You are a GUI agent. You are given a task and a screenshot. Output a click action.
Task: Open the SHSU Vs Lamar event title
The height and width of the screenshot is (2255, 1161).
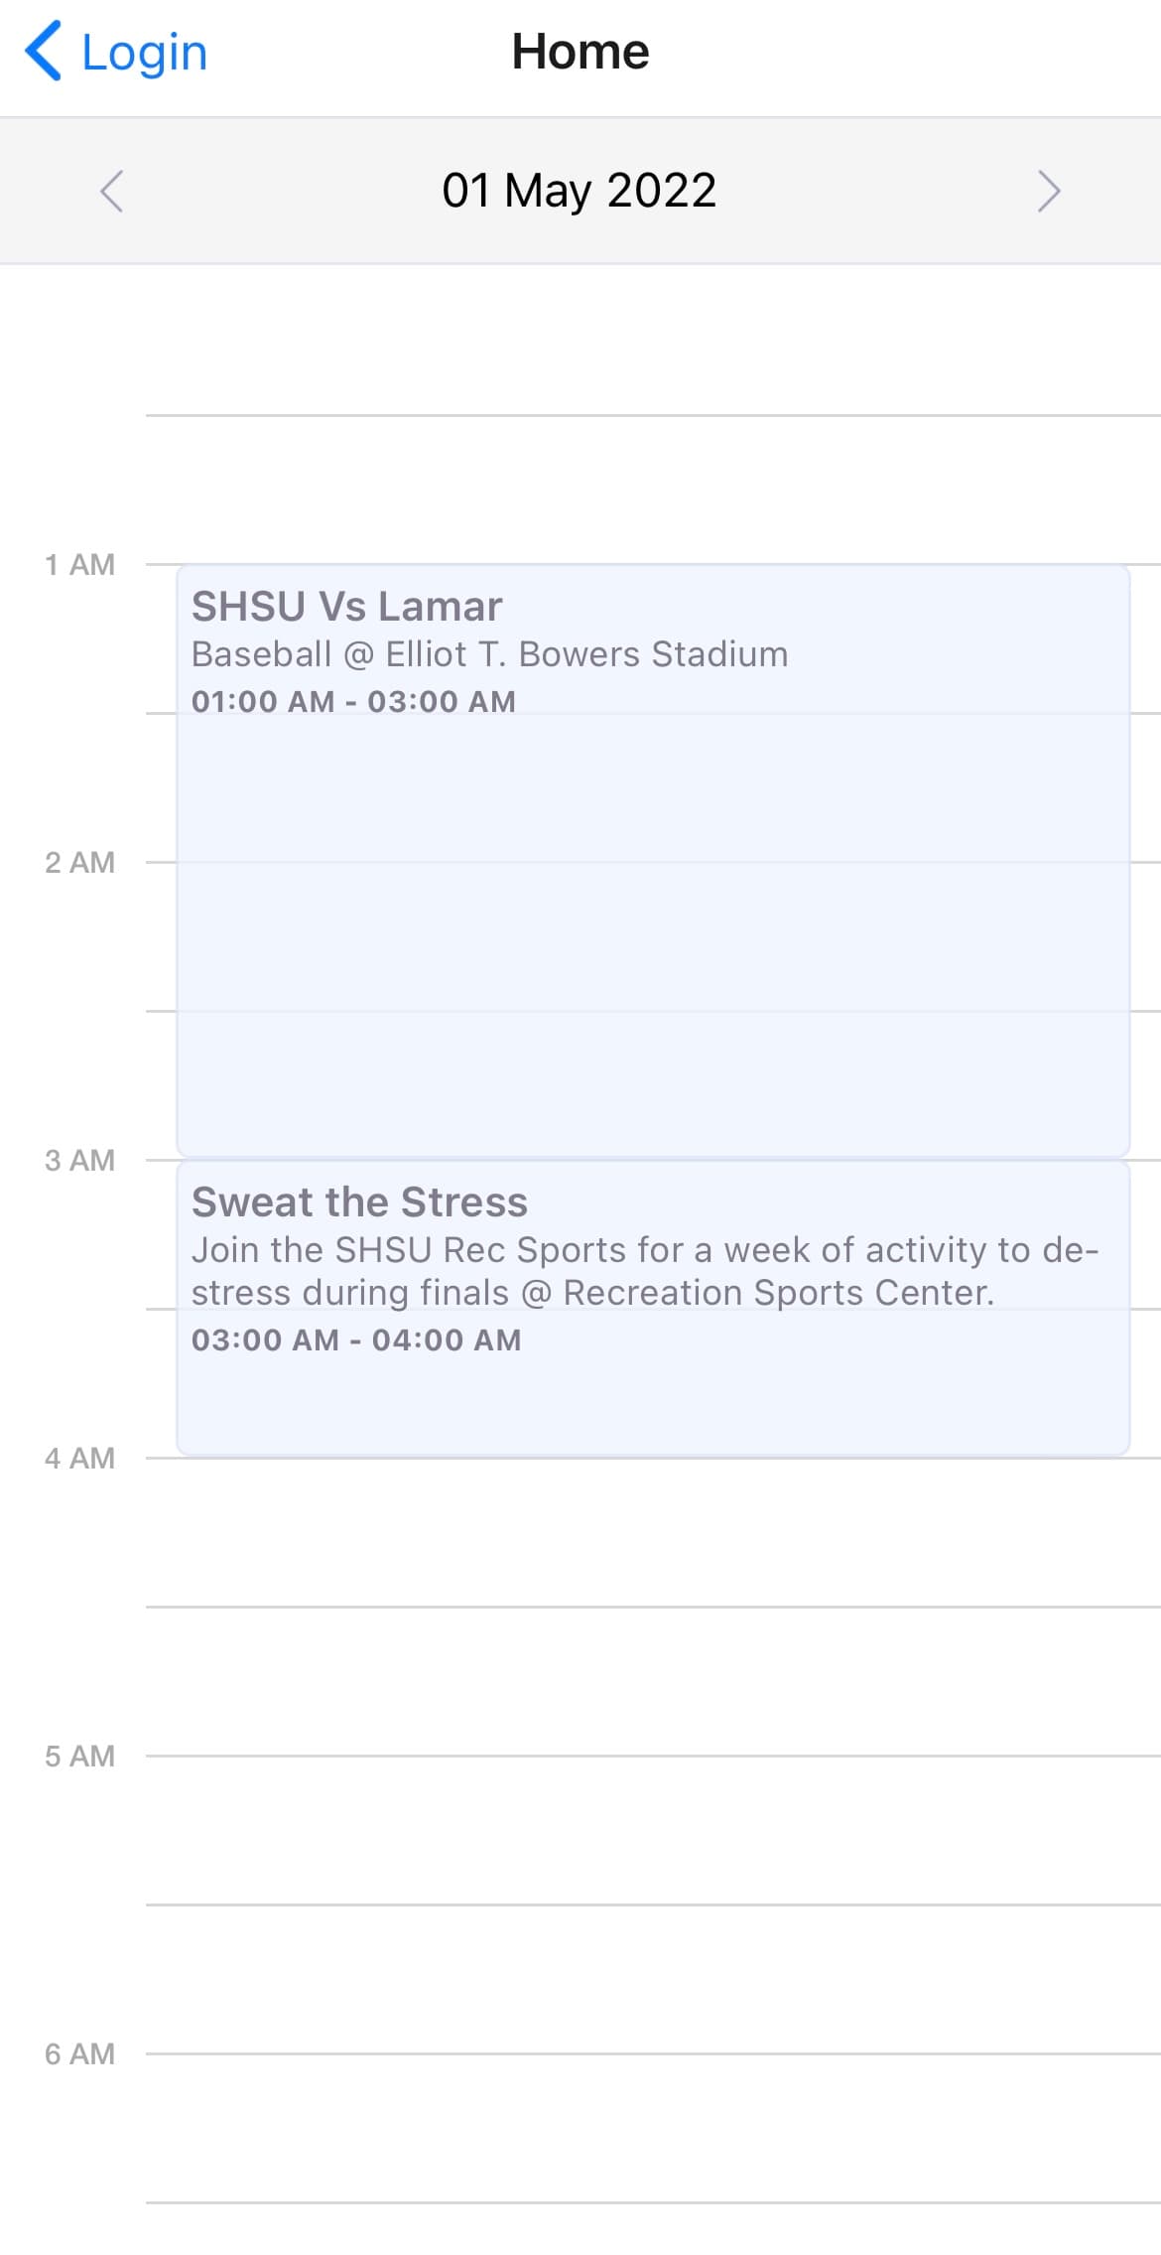pyautogui.click(x=347, y=607)
